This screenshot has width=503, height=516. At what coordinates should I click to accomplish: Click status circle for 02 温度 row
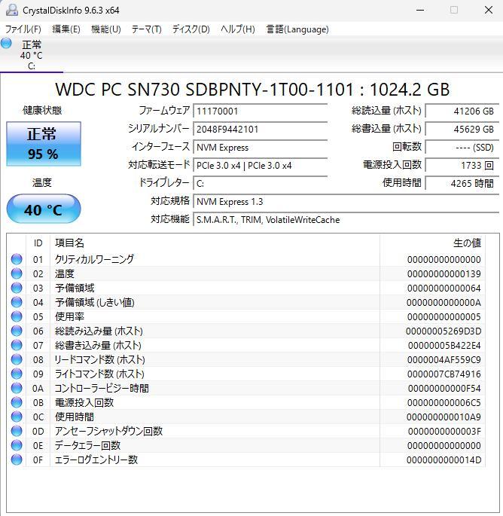(17, 273)
